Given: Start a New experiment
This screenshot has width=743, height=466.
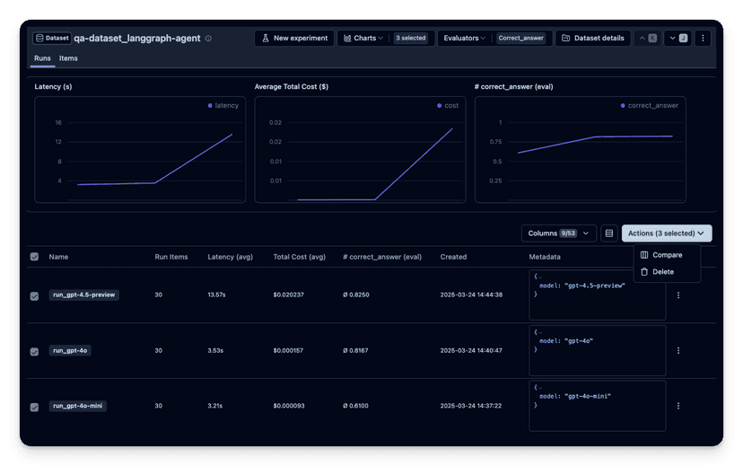Looking at the screenshot, I should click(294, 38).
